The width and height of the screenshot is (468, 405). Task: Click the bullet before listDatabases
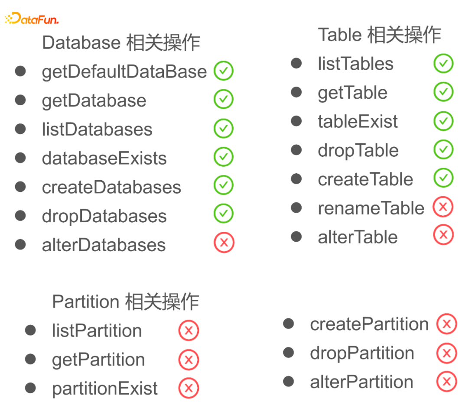click(x=20, y=129)
